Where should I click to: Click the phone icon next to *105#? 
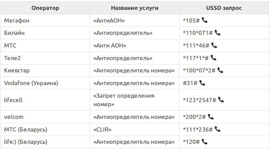pos(205,20)
